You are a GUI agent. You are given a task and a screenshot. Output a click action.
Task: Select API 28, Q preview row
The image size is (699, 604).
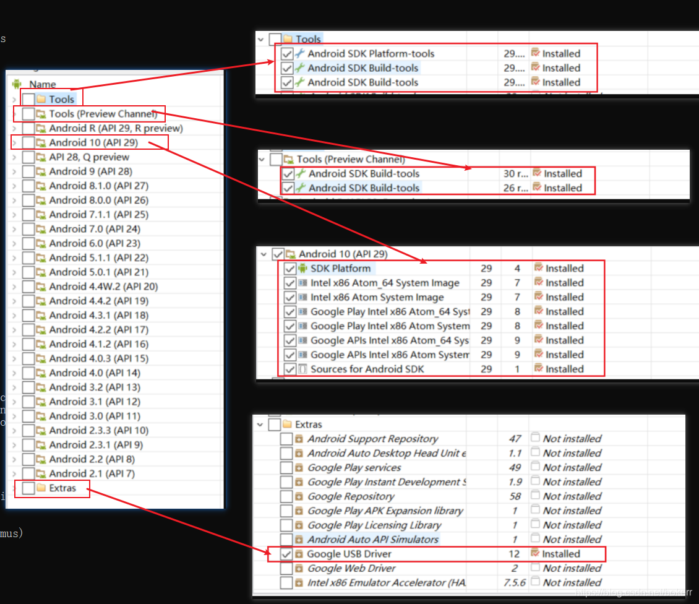pos(115,157)
